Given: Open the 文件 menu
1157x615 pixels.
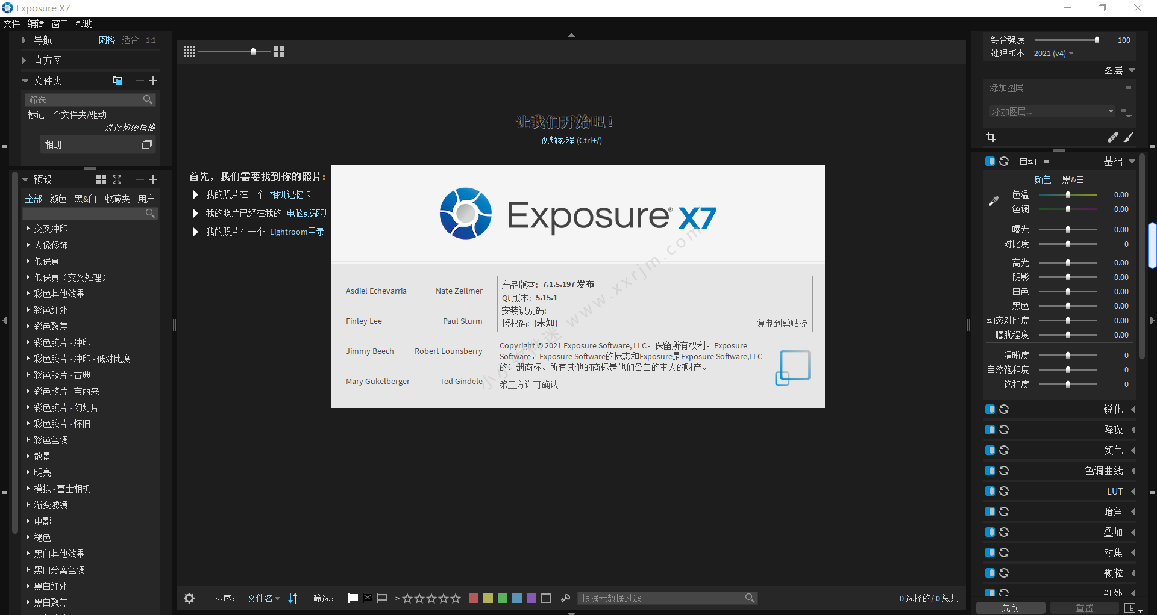Looking at the screenshot, I should (x=11, y=23).
